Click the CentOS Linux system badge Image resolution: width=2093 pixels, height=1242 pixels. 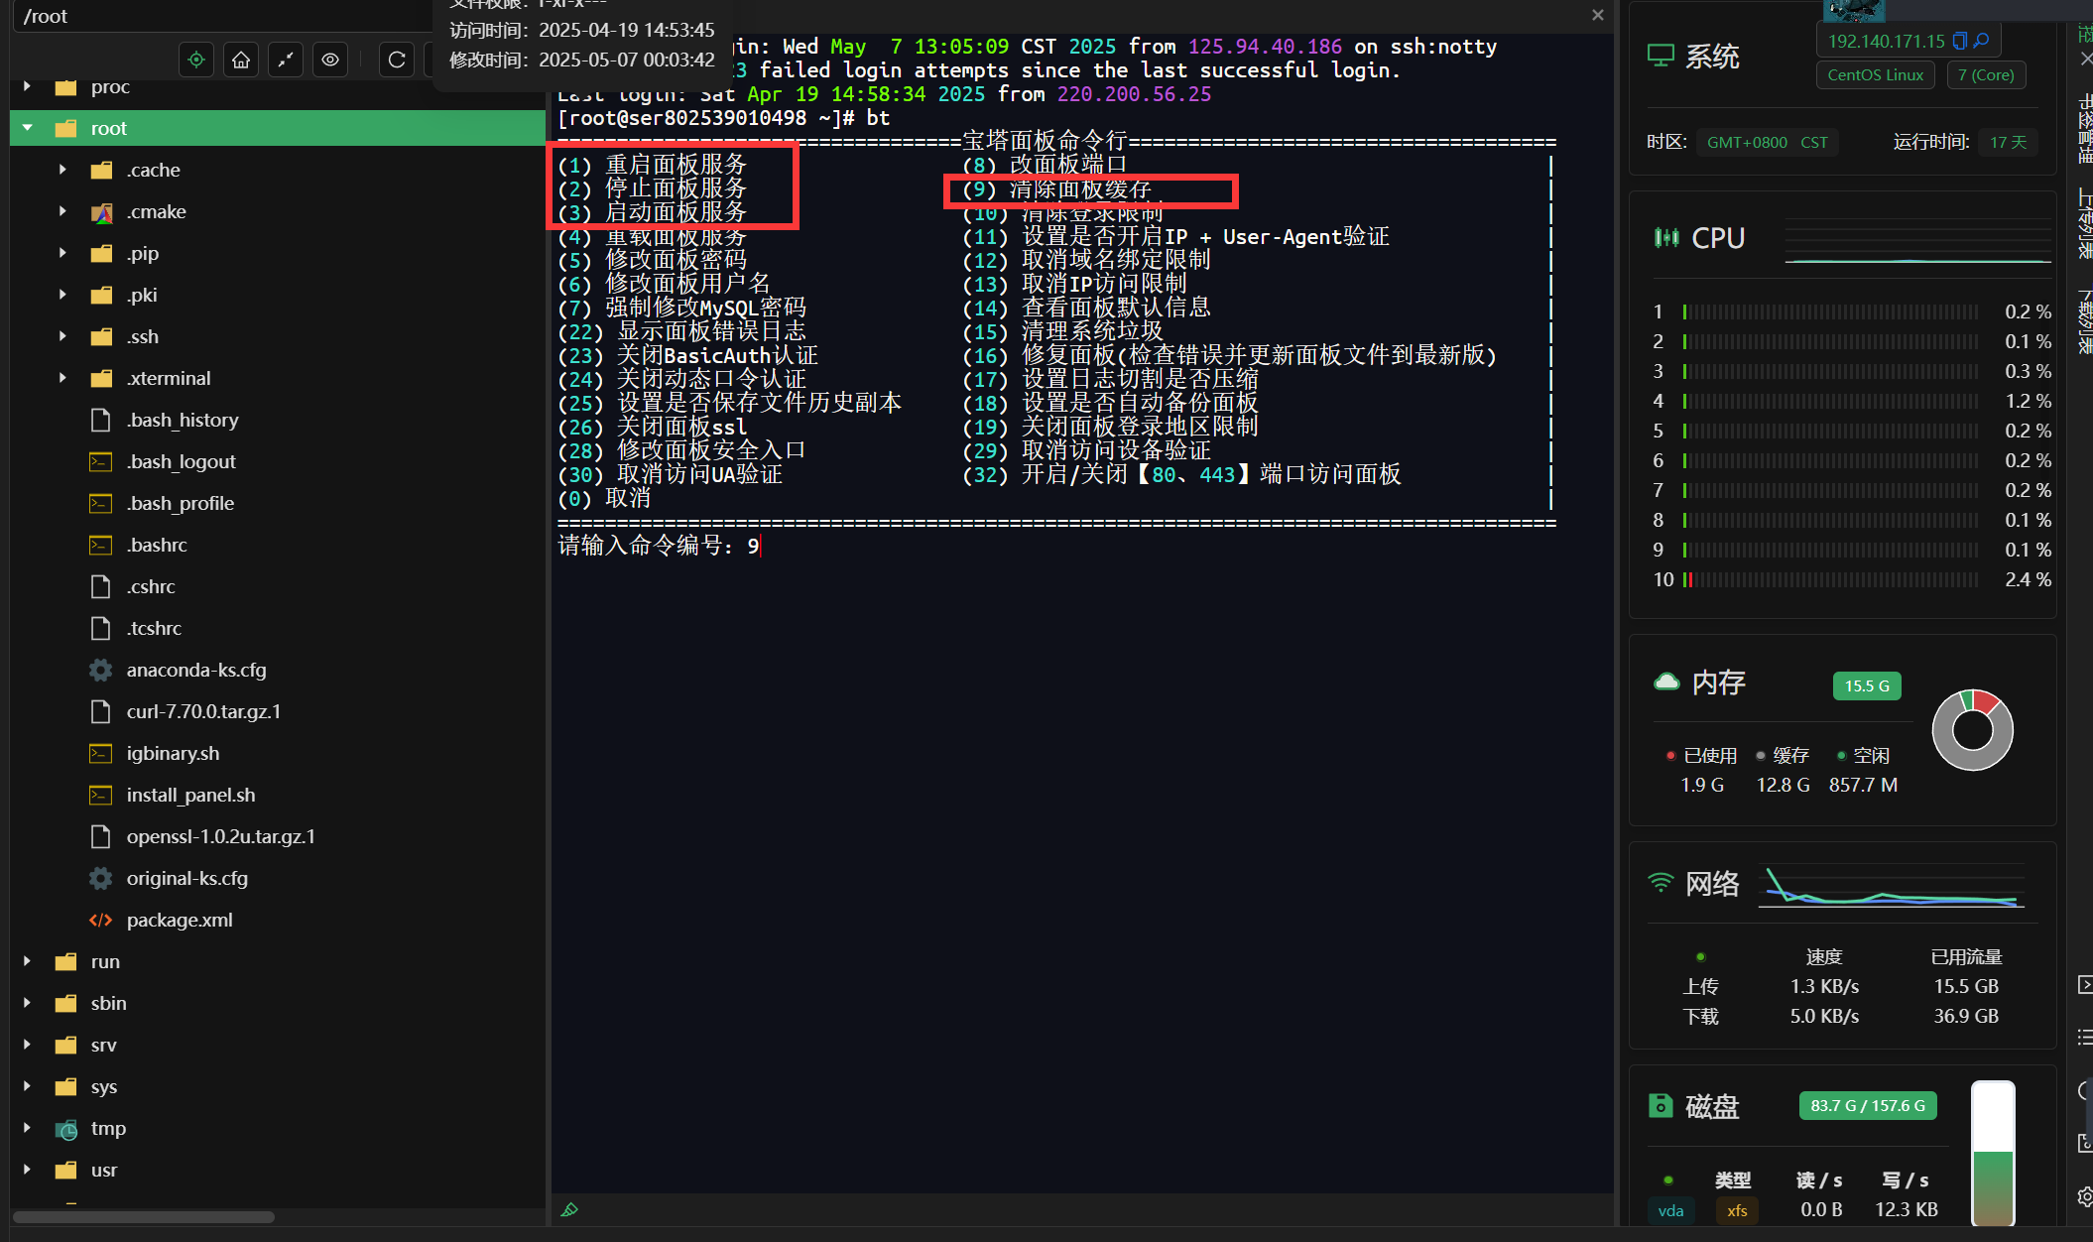1875,74
